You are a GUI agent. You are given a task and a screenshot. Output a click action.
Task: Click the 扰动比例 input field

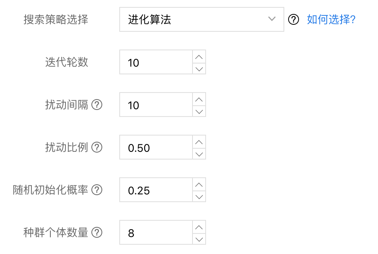click(156, 148)
